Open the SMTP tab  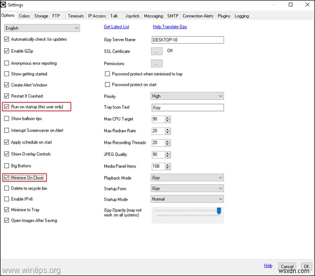tap(173, 16)
